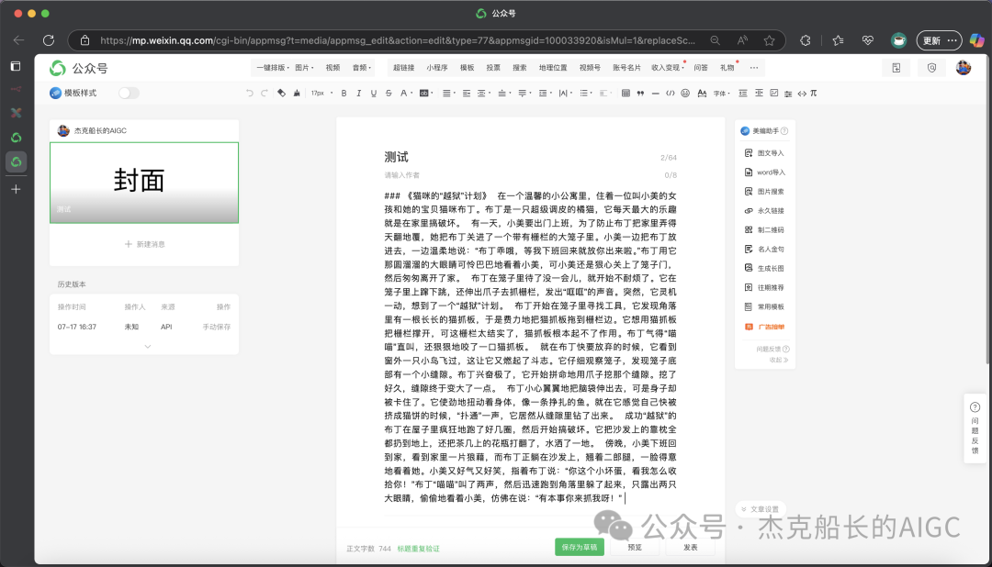This screenshot has height=567, width=992.
Task: Click the 预览 preview button
Action: (635, 547)
